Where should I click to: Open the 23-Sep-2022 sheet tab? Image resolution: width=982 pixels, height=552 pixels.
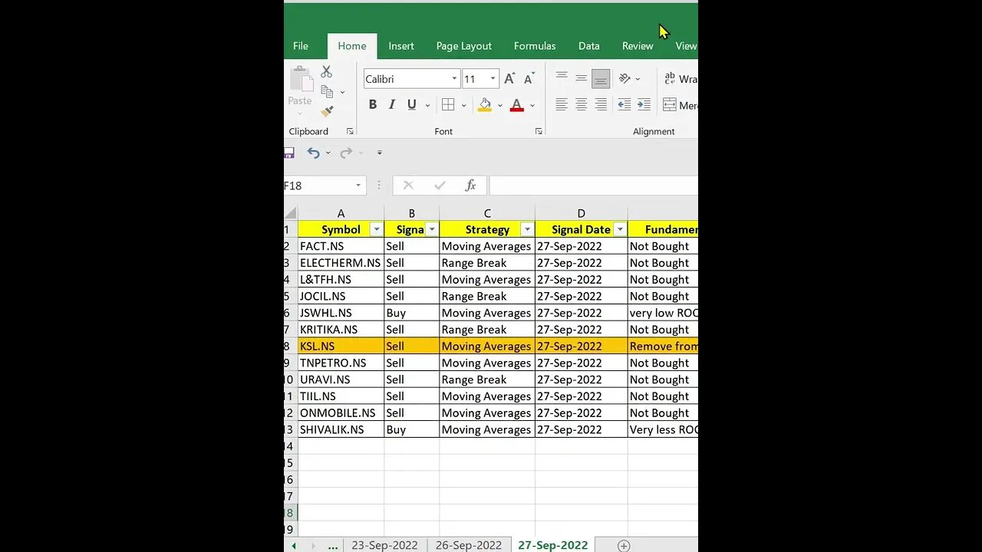pyautogui.click(x=384, y=545)
